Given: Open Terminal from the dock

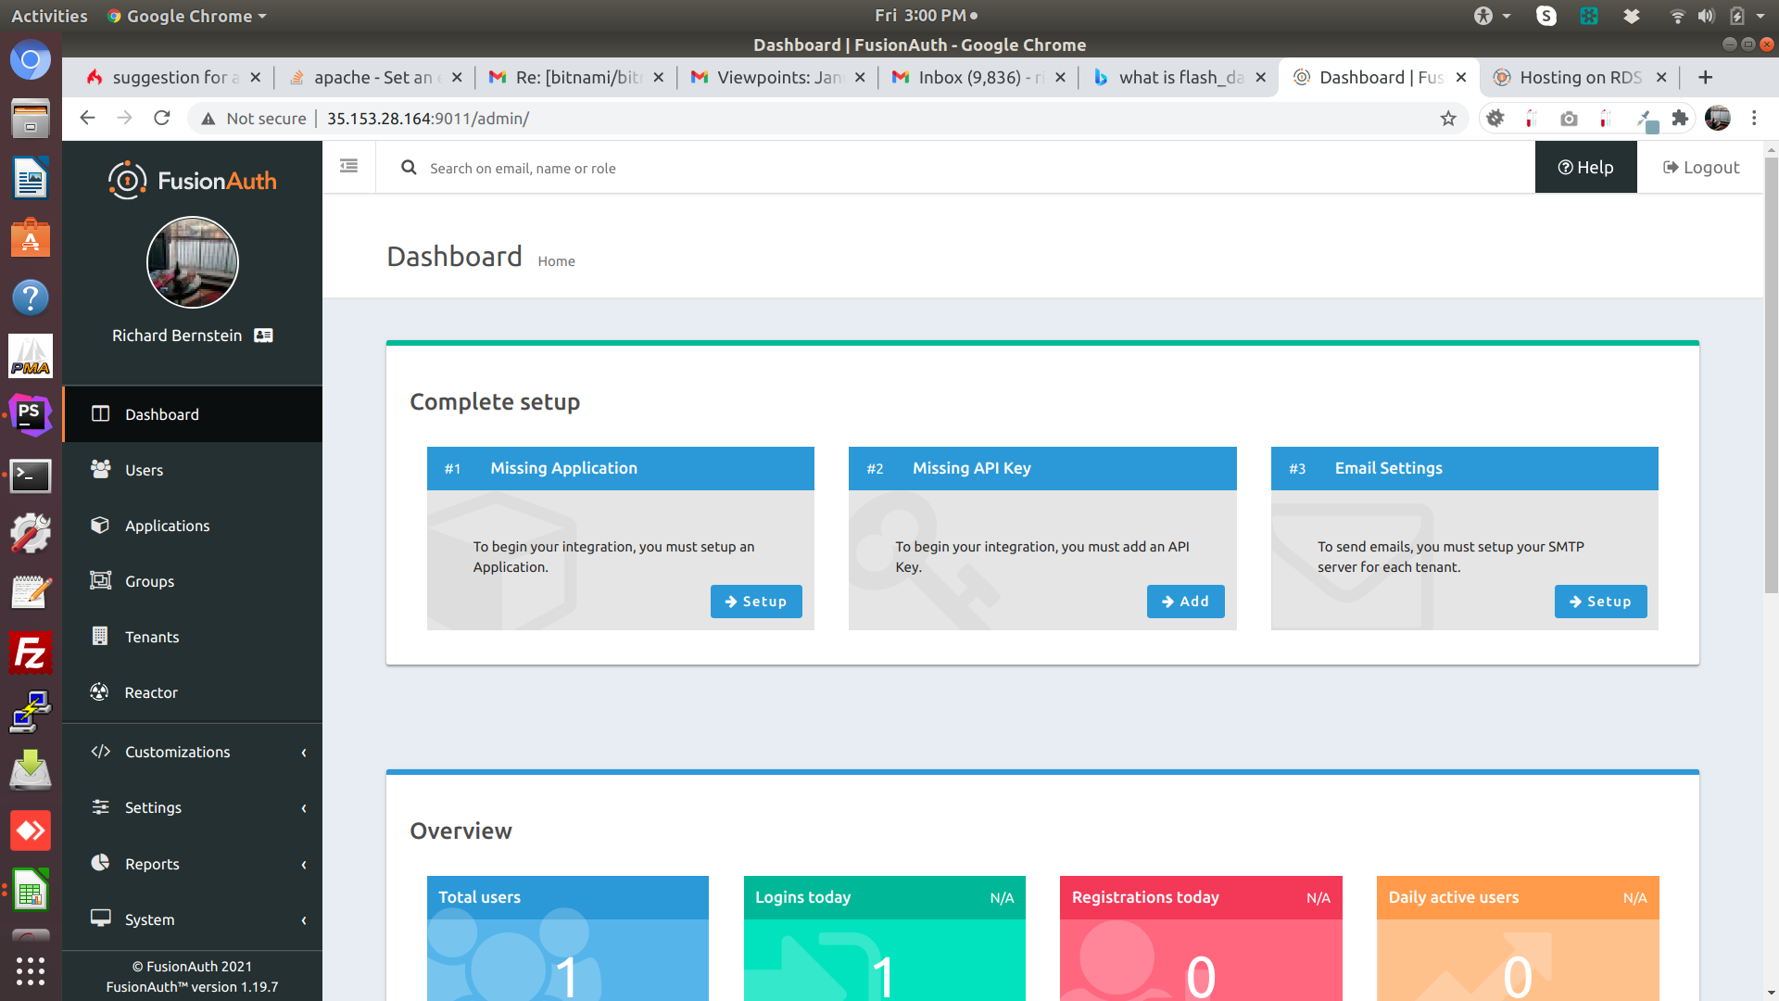Looking at the screenshot, I should coord(31,476).
